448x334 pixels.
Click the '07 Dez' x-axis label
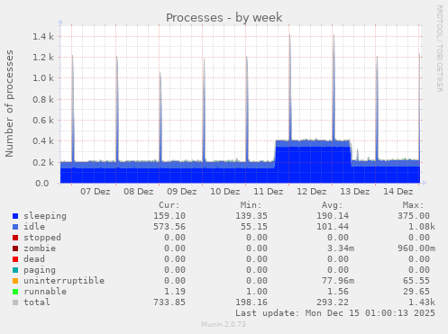96,192
